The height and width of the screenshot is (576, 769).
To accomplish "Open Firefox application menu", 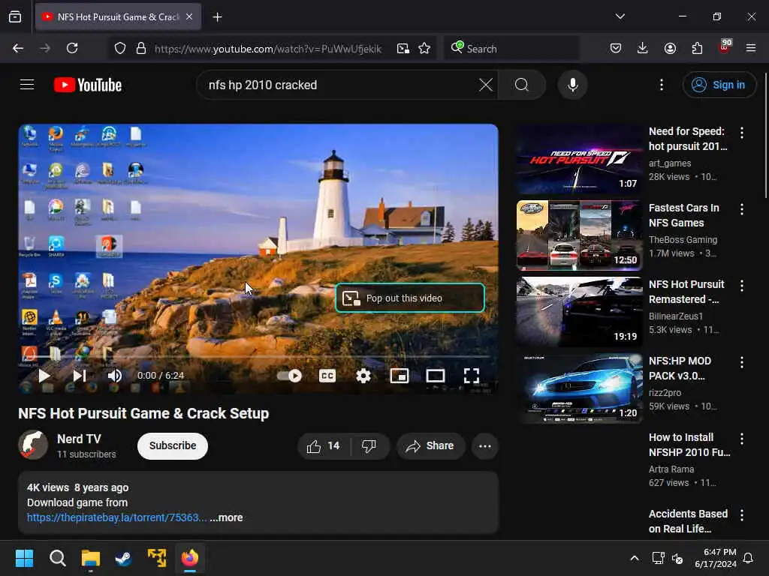I will click(751, 48).
